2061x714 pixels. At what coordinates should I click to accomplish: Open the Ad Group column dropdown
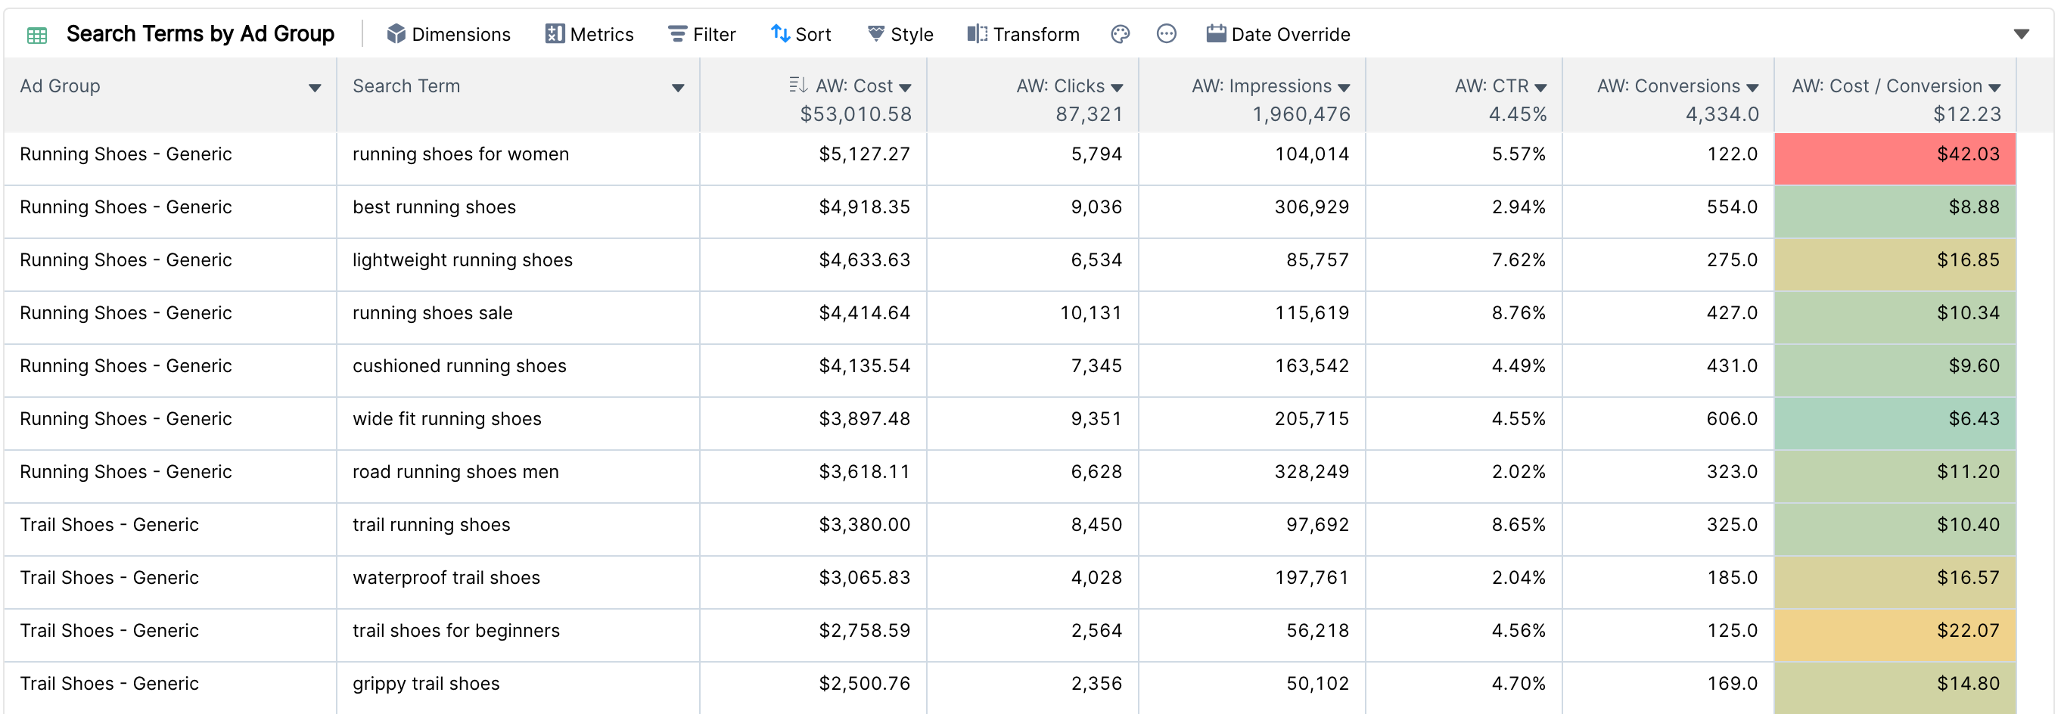click(316, 88)
